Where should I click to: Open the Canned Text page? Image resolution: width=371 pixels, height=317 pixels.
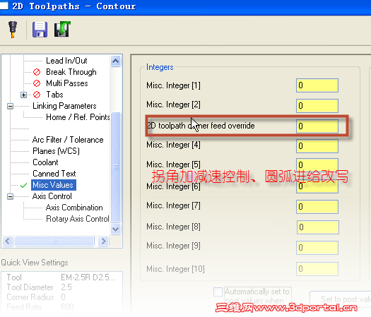(x=54, y=174)
